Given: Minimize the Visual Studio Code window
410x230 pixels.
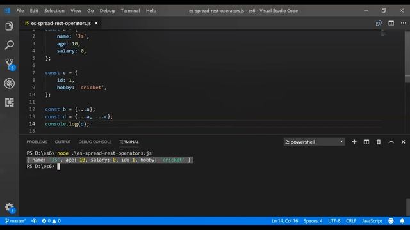Looking at the screenshot, I should tap(366, 11).
